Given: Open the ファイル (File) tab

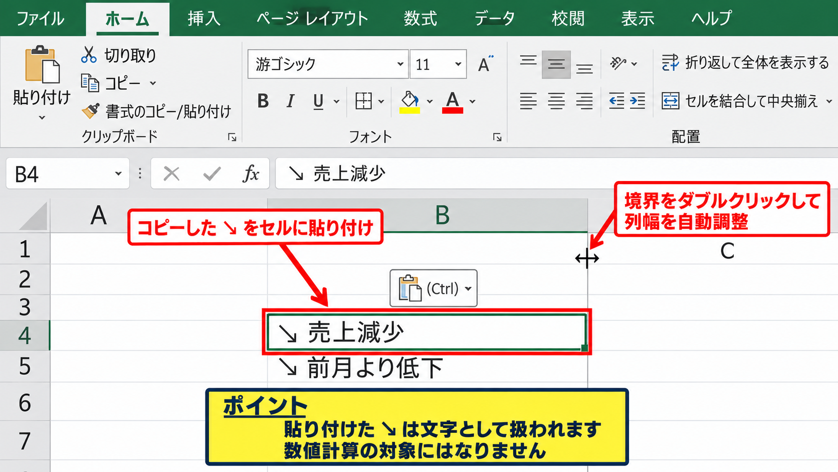Looking at the screenshot, I should pos(40,19).
